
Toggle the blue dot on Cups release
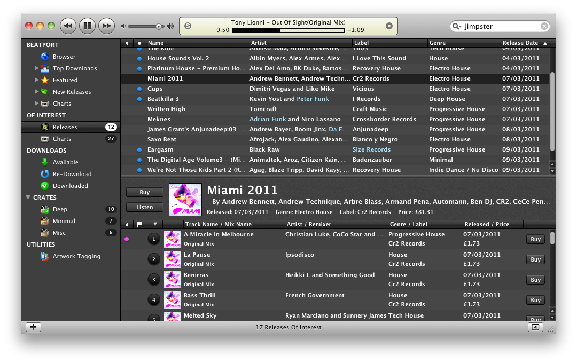pyautogui.click(x=139, y=89)
